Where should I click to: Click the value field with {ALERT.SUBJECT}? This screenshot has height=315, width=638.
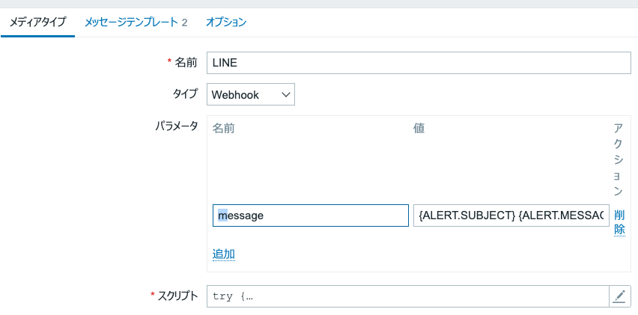(x=511, y=215)
